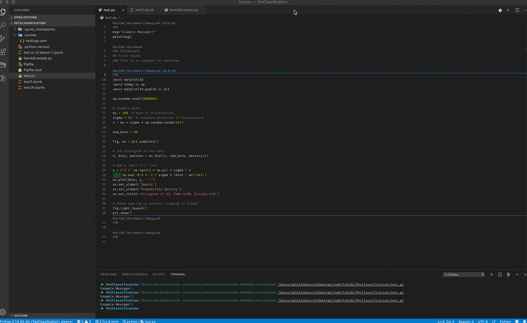Viewport: 527px width, 323px height.
Task: Open Source Control from the activity bar
Action: coord(4,39)
